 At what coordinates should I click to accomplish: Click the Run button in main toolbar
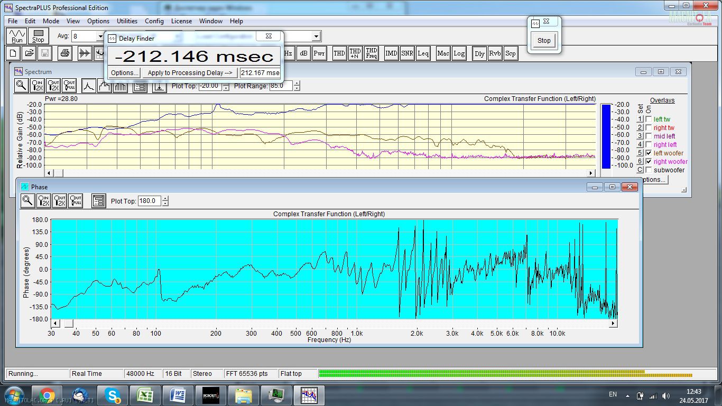pos(17,36)
